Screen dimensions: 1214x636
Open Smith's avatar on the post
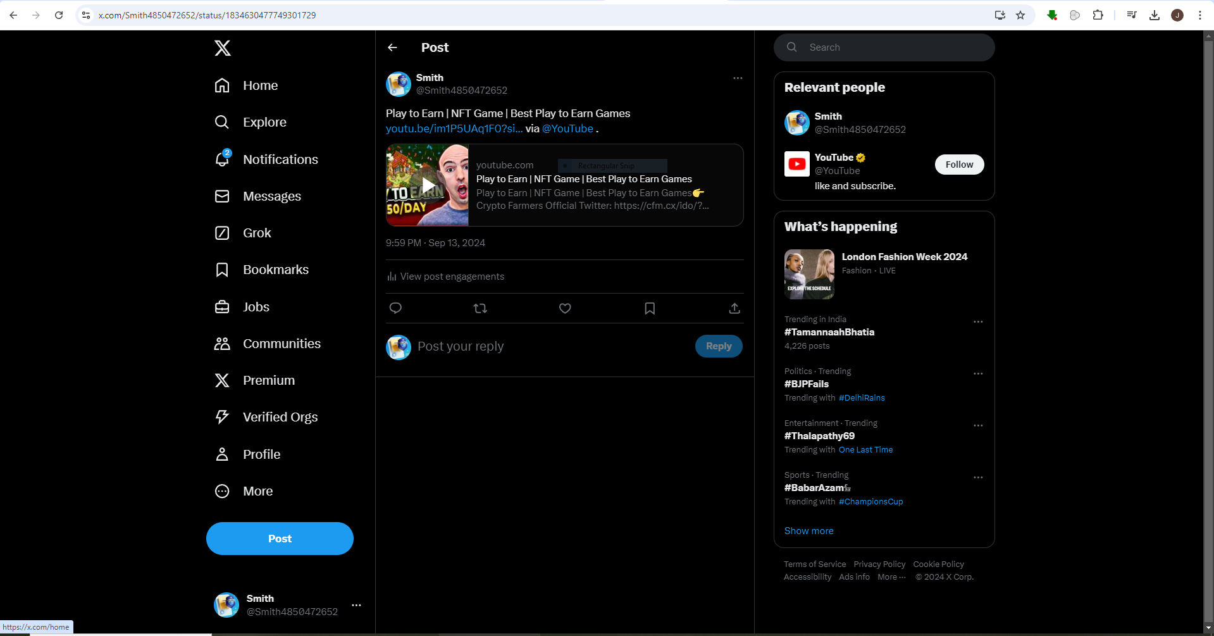pos(399,84)
